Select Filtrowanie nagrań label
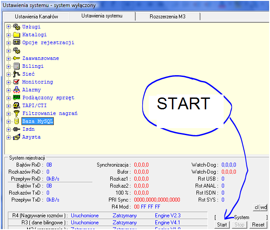This screenshot has height=230, width=270. (50, 113)
